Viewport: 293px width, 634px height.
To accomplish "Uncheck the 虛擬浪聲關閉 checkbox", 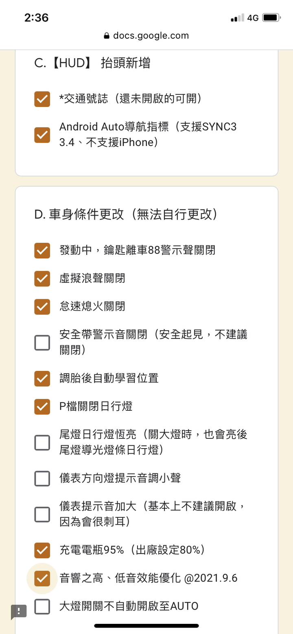I will click(x=42, y=279).
